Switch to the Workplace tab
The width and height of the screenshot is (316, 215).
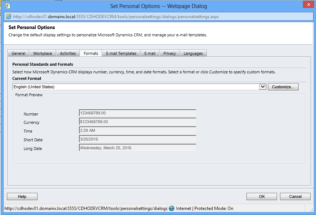pyautogui.click(x=43, y=53)
